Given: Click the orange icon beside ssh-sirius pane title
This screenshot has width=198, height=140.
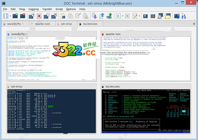Looking at the screenshot, I should [x=8, y=87].
